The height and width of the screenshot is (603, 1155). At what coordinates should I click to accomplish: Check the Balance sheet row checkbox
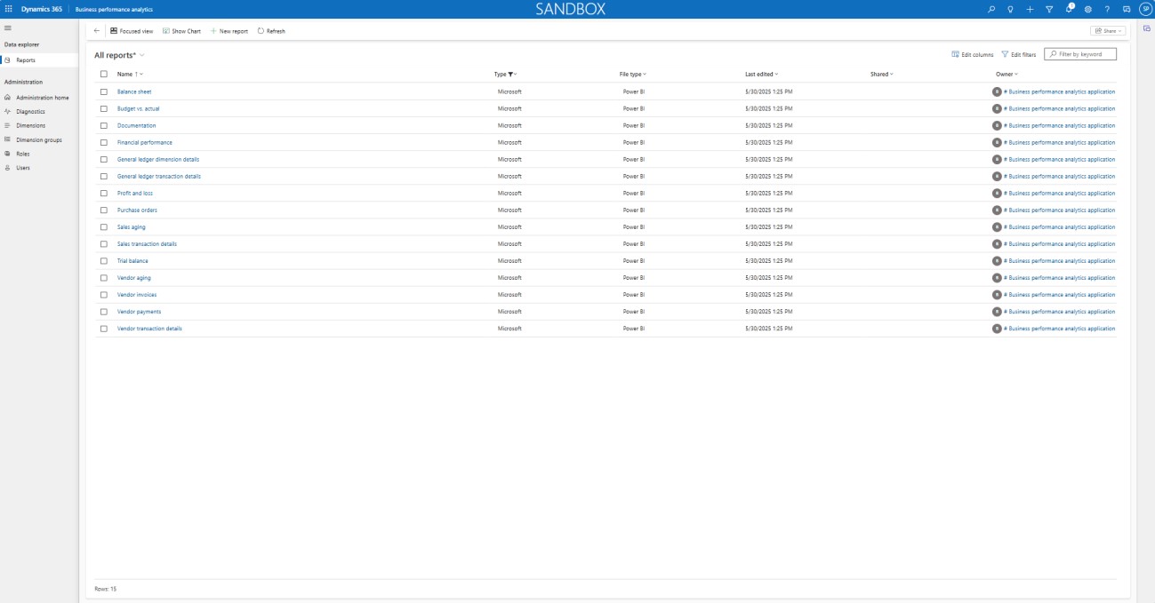(x=104, y=91)
